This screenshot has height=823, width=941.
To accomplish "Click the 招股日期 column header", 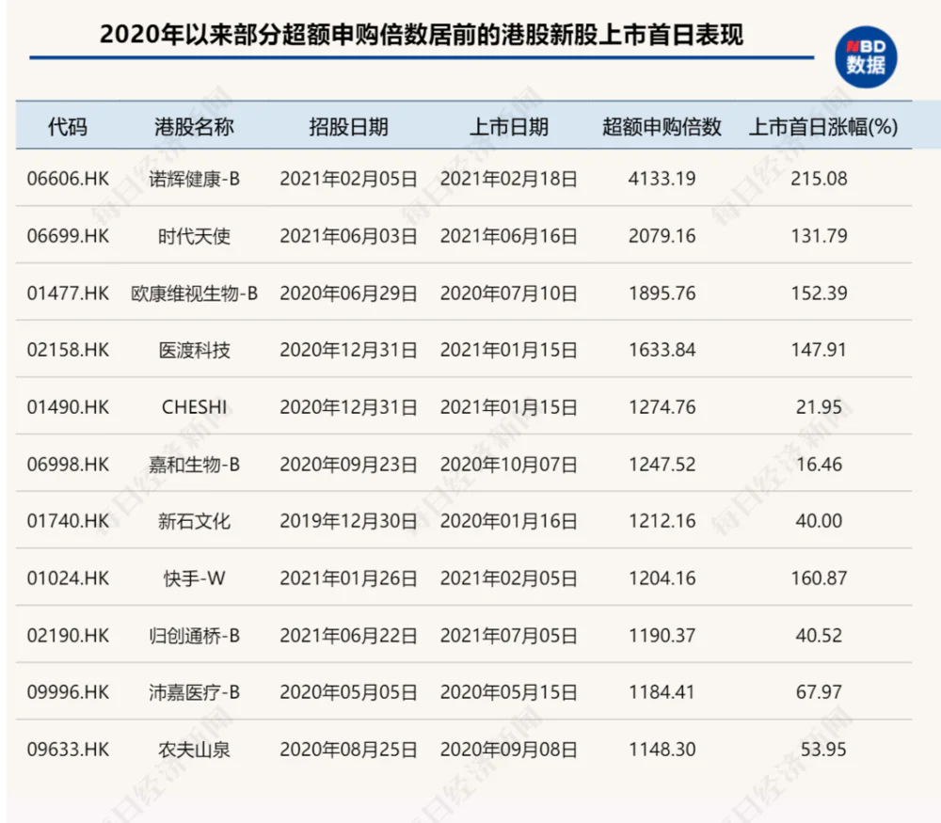I will [348, 127].
